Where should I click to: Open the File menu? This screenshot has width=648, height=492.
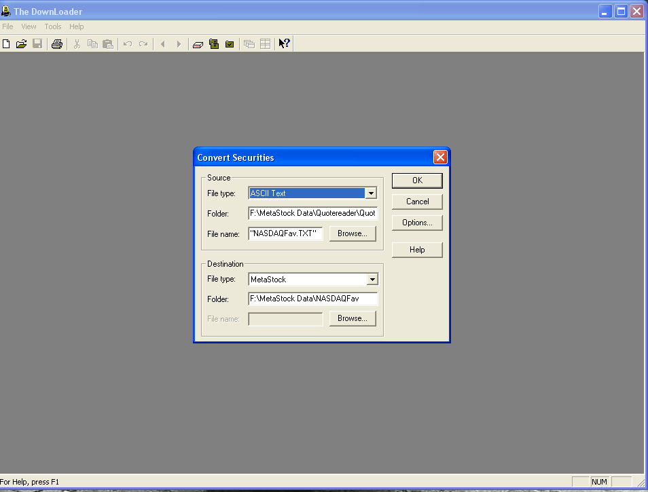(8, 26)
